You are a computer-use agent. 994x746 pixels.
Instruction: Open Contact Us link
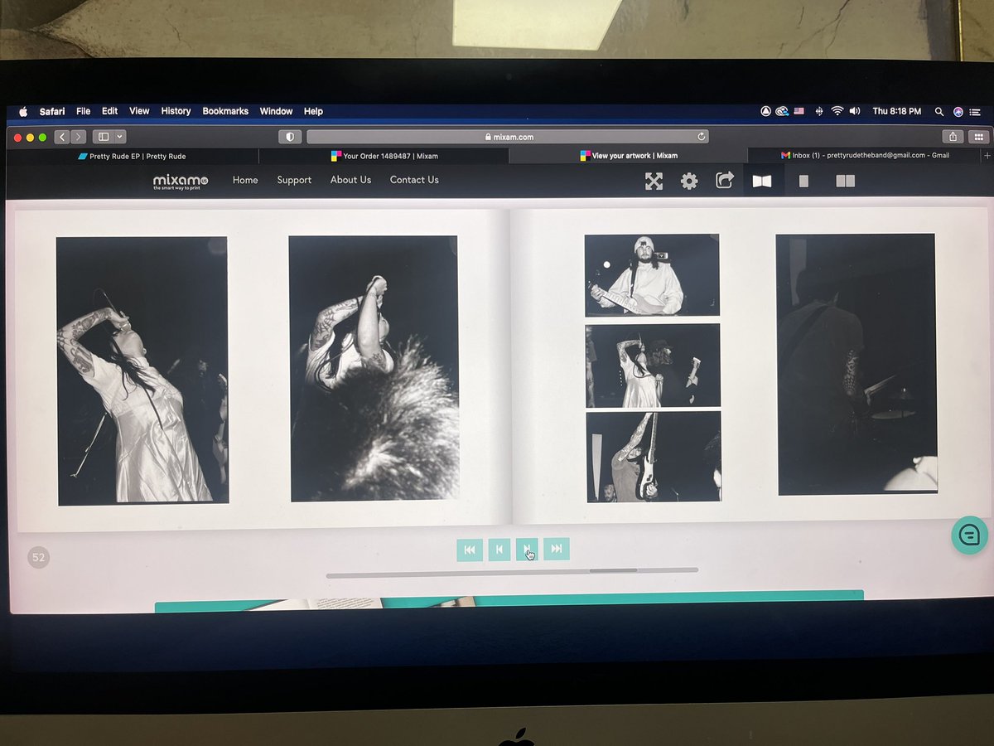tap(414, 180)
